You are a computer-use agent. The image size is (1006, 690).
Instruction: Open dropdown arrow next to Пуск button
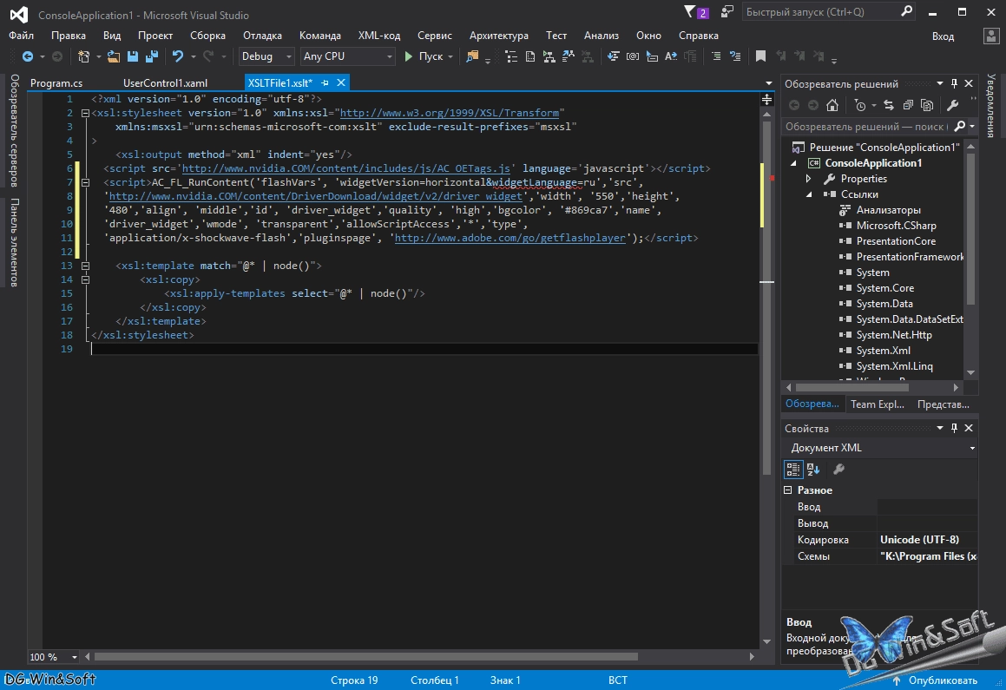tap(450, 56)
